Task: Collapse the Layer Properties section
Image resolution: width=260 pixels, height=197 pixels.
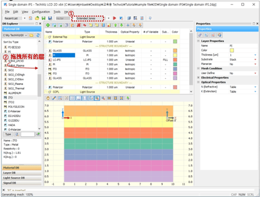Action: (198, 41)
